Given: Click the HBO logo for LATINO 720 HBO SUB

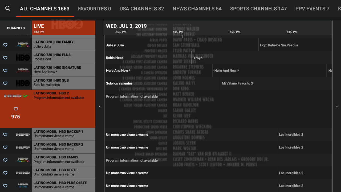Looking at the screenshot, I should [23, 83].
